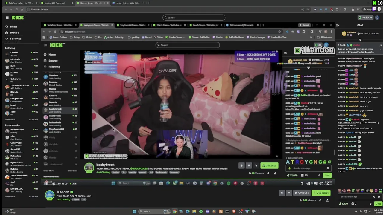
Task: Share the 1Landon stream
Action: [320, 200]
